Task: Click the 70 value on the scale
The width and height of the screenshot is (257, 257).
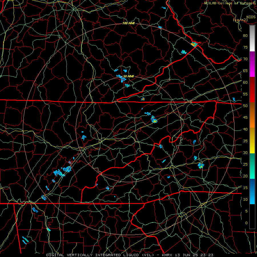Action: [x=245, y=59]
